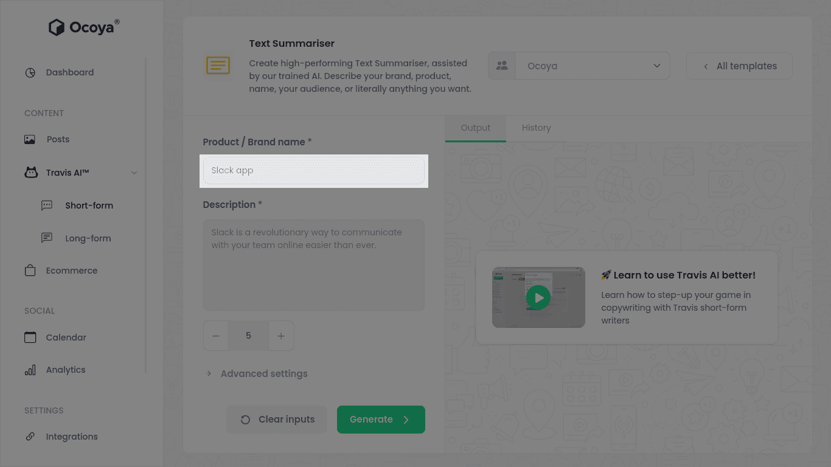Open the Ocoya workspace dropdown
Image resolution: width=831 pixels, height=467 pixels.
coord(579,66)
